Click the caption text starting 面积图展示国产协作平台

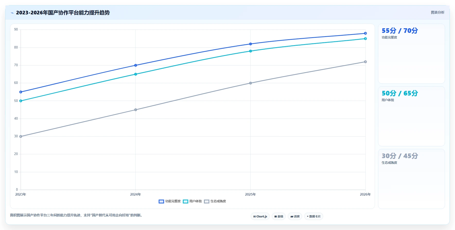(x=76, y=215)
